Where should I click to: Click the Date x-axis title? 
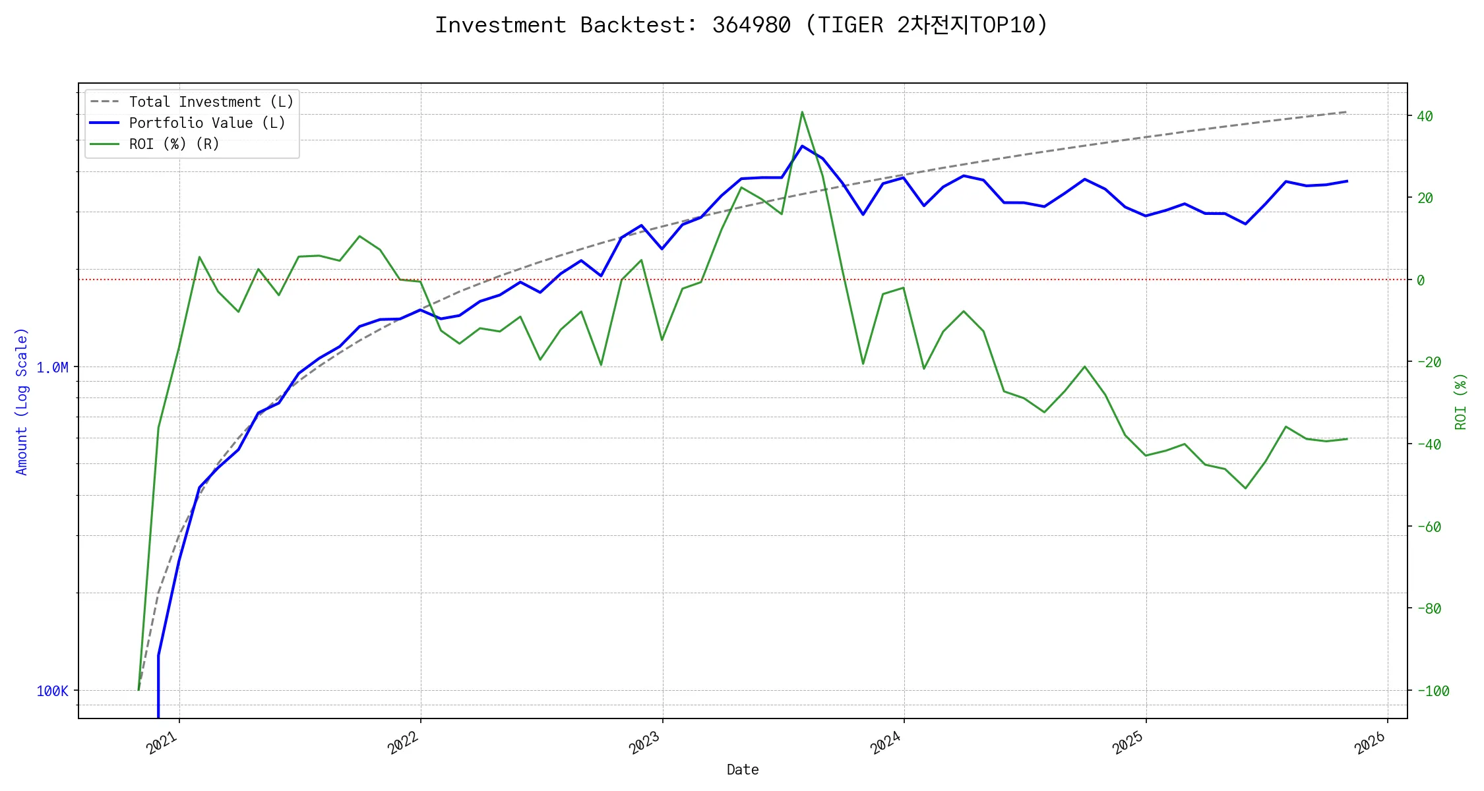click(743, 770)
